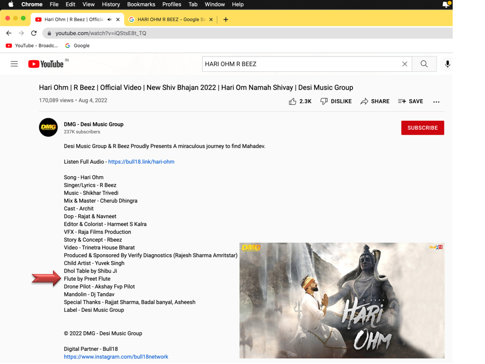Open the three-dot more actions menu

click(437, 102)
